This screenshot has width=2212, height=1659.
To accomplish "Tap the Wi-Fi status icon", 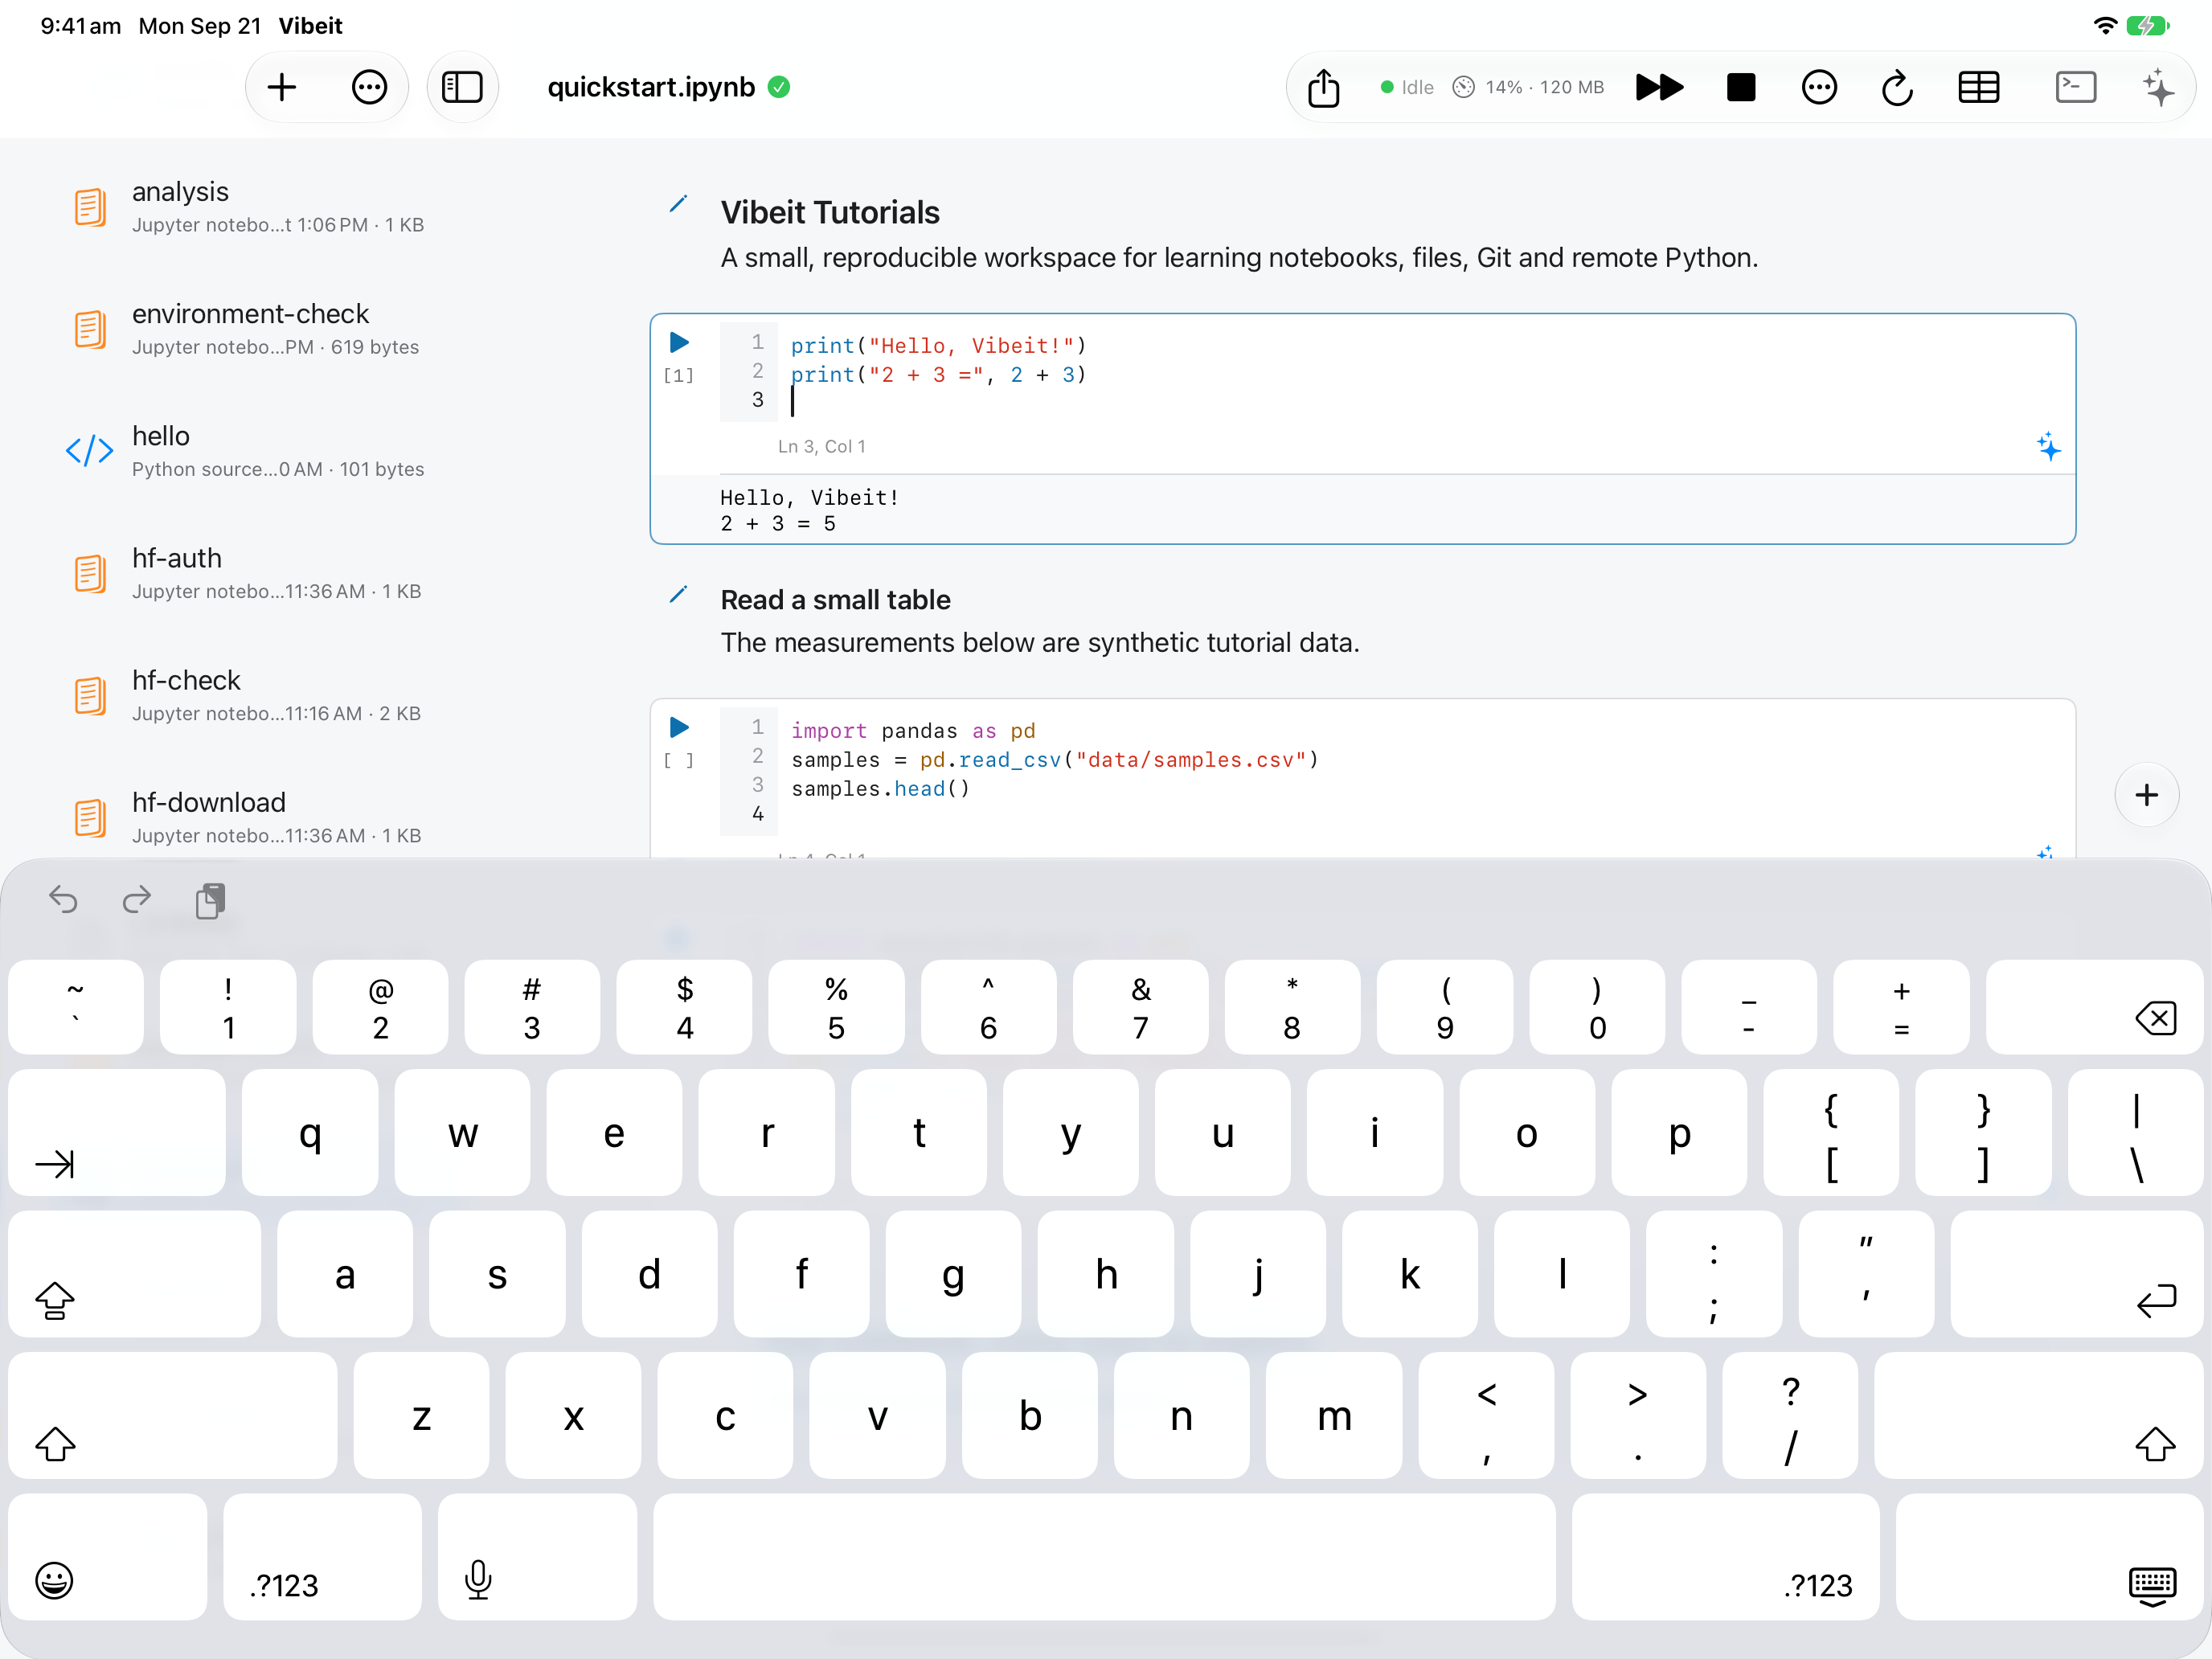I will (2104, 25).
